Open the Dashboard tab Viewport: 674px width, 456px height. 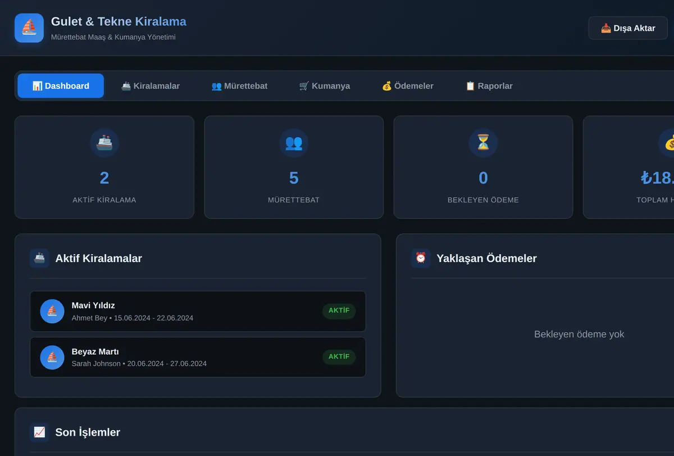(61, 86)
